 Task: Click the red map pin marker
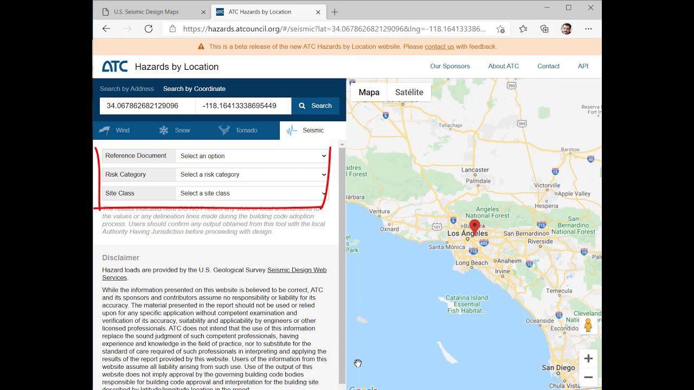coord(475,227)
